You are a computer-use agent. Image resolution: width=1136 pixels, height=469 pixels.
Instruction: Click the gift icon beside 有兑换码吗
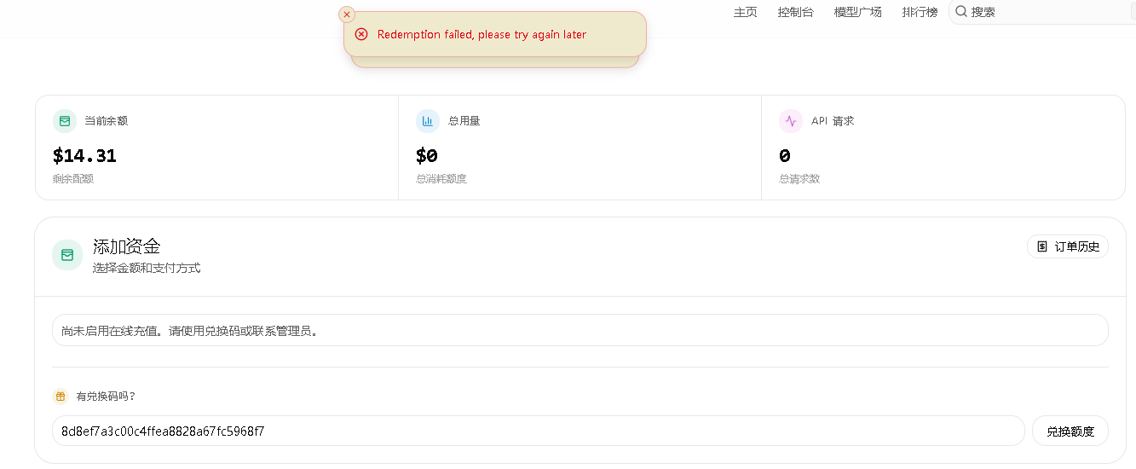(x=61, y=397)
